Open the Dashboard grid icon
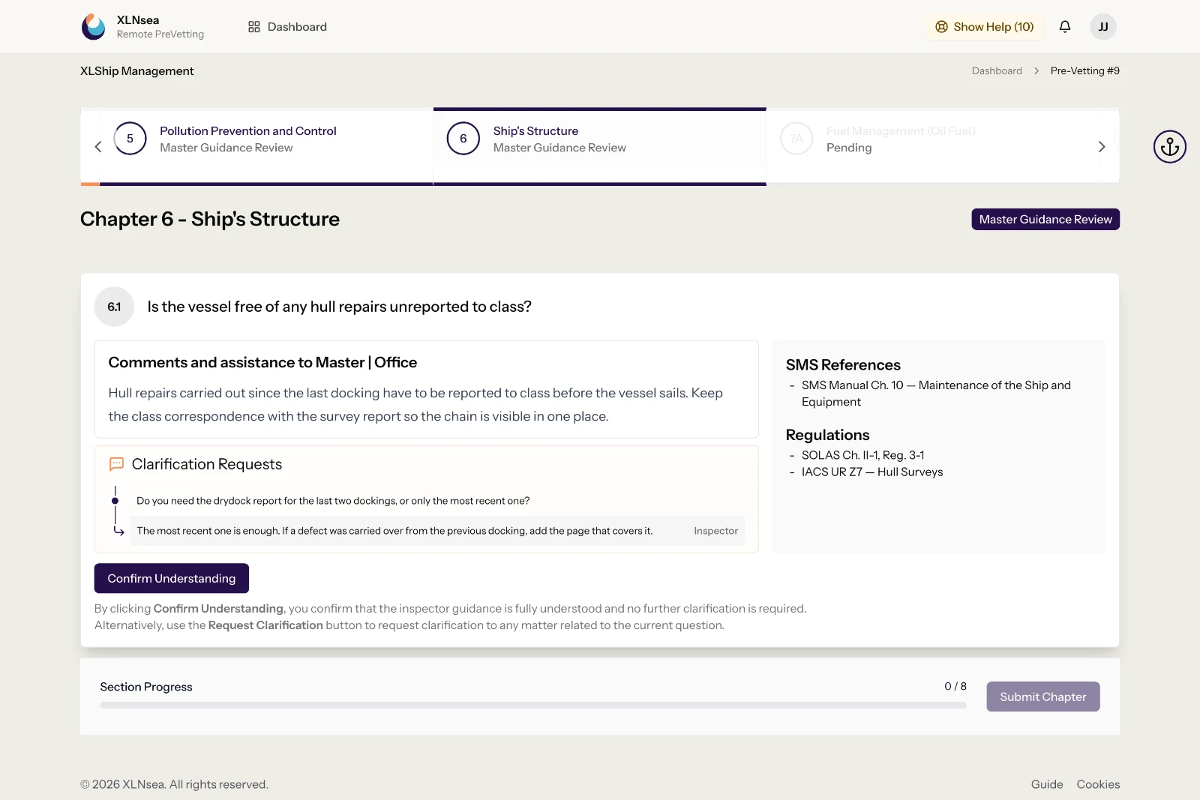Viewport: 1200px width, 800px height. coord(254,27)
